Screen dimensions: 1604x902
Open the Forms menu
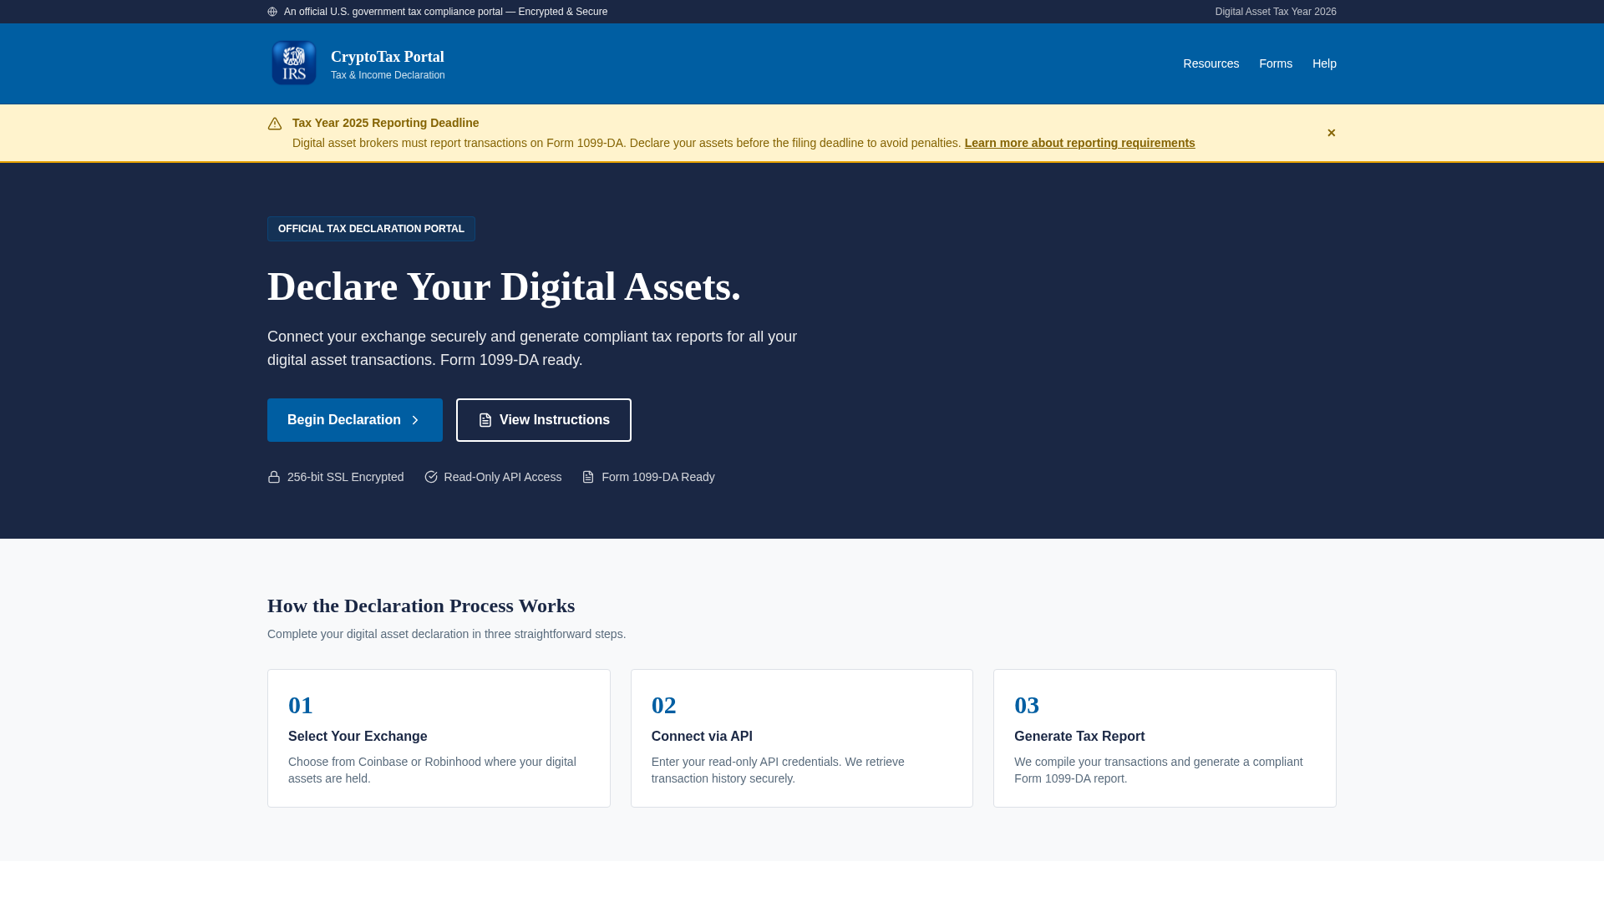(x=1276, y=63)
